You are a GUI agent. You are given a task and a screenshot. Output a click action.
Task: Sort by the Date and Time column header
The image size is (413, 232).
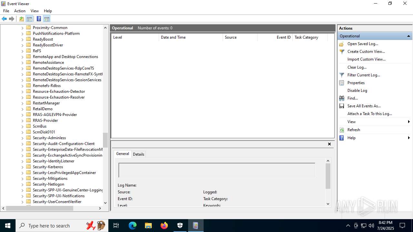(x=191, y=37)
